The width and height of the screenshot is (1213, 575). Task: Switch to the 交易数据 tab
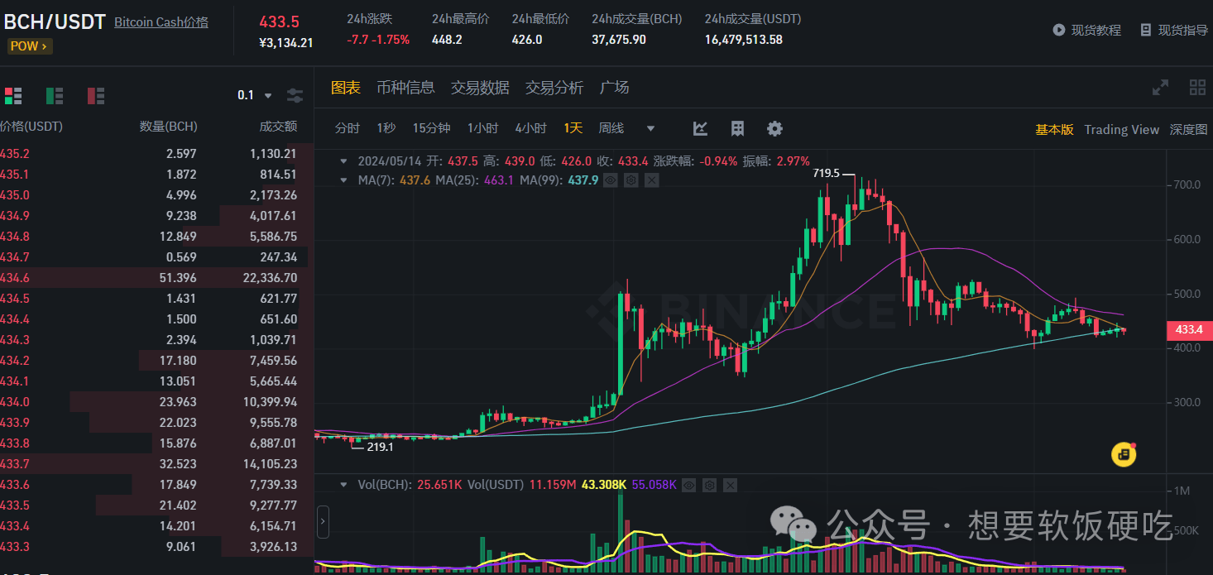click(480, 88)
